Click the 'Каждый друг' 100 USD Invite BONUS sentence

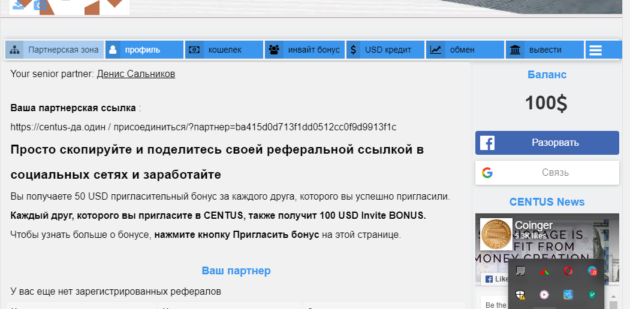218,216
